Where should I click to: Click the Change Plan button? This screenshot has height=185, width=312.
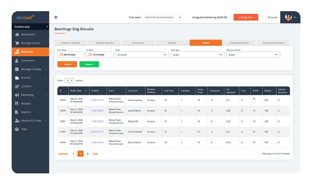click(246, 17)
